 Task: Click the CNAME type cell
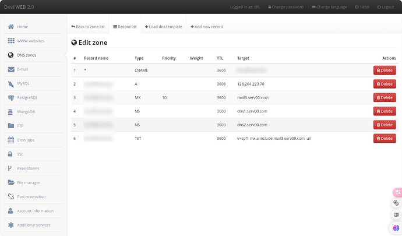pos(141,71)
